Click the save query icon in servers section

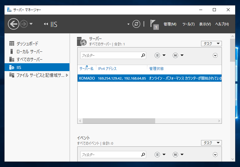(x=175, y=55)
